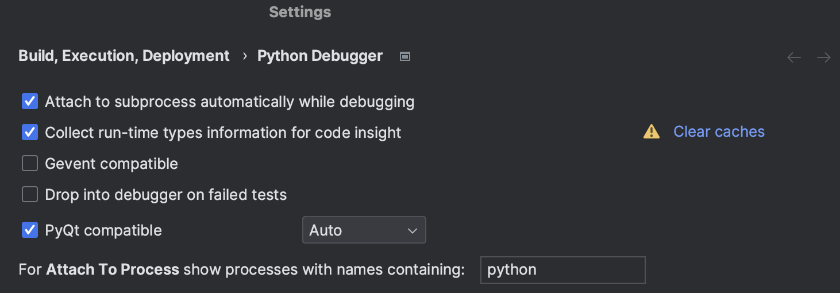Click the dropdown arrow next to Auto
This screenshot has height=293, width=840.
(412, 231)
